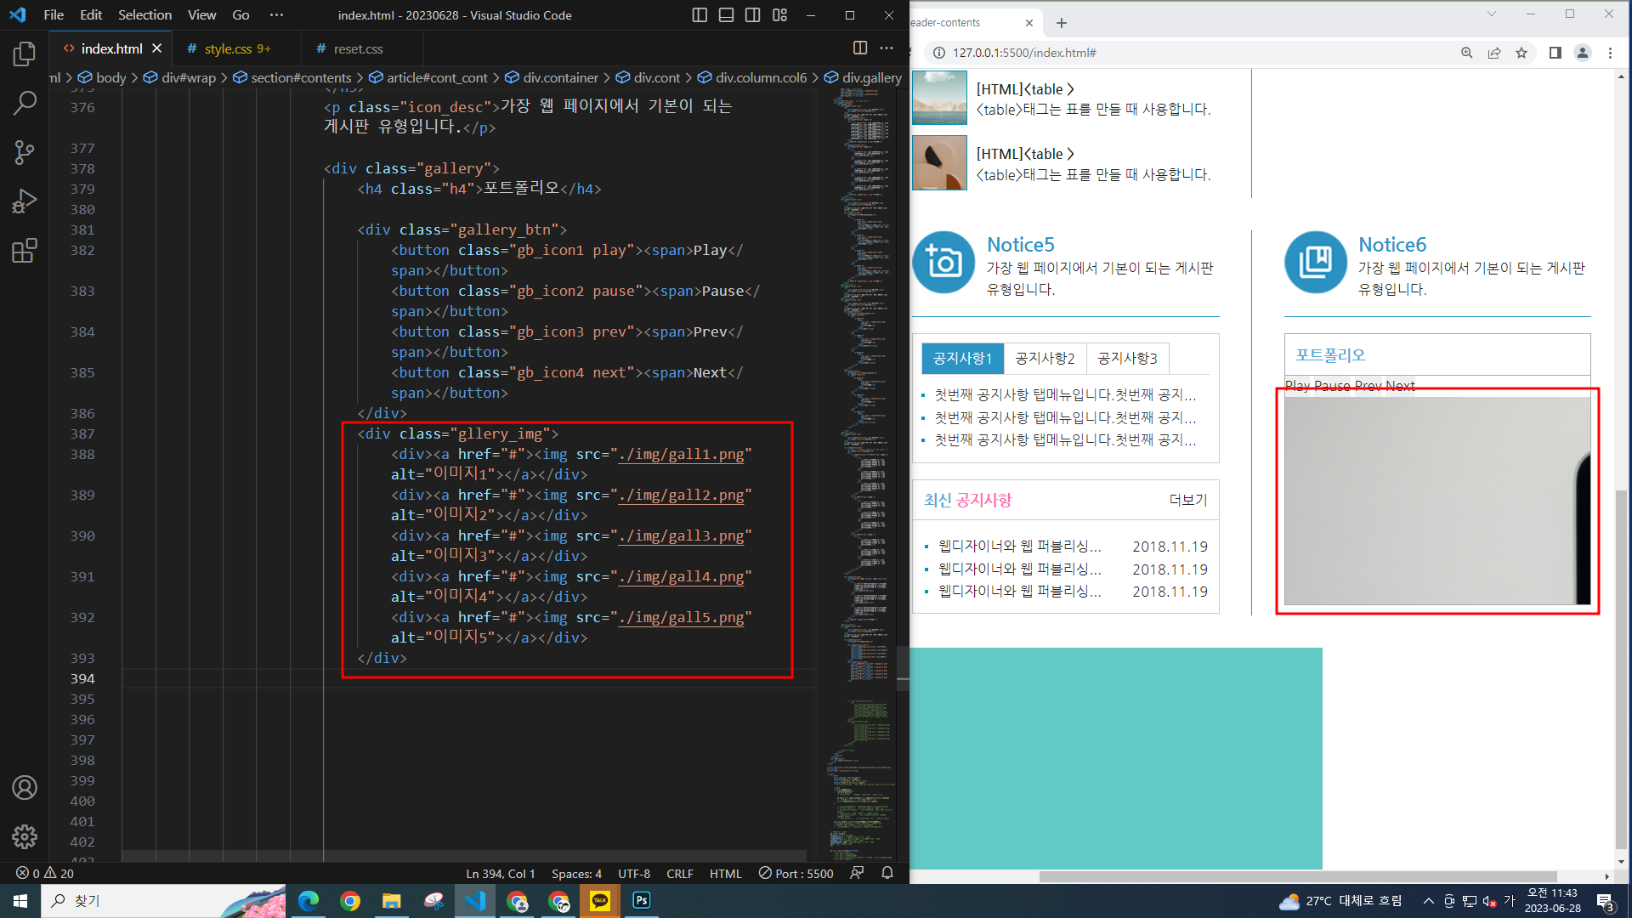Image resolution: width=1632 pixels, height=918 pixels.
Task: Toggle the secondary side bar layout
Action: (752, 15)
